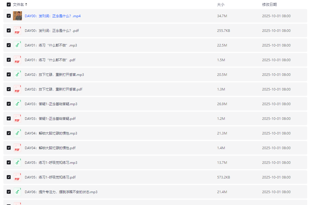Viewport: 310px width, 205px height.
Task: Click the DAY04 audio file icon
Action: tap(17, 133)
